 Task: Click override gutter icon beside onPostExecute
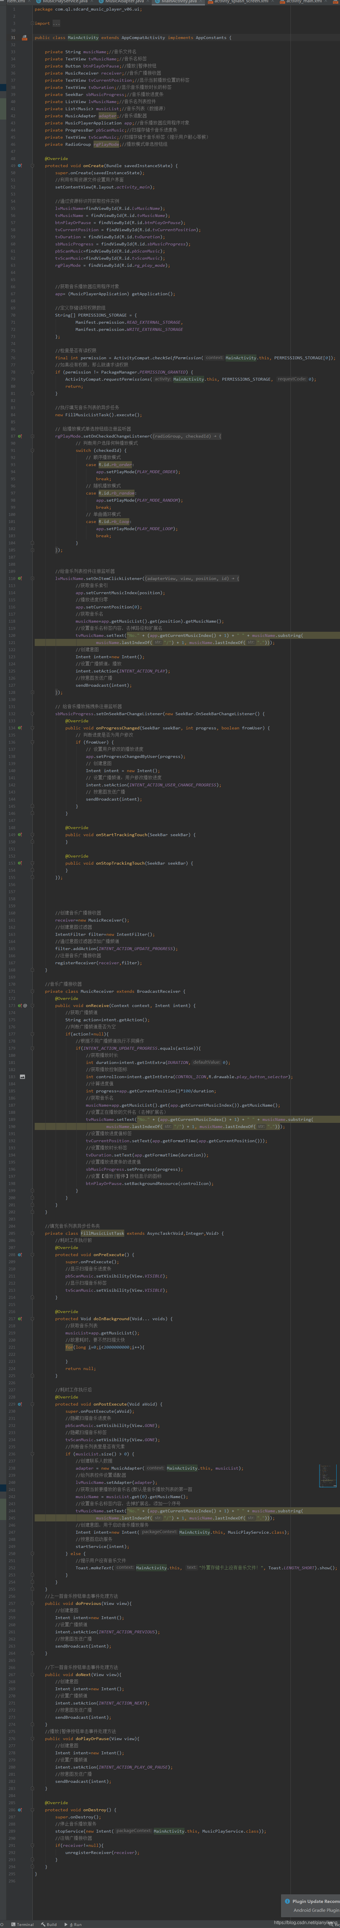point(20,1404)
